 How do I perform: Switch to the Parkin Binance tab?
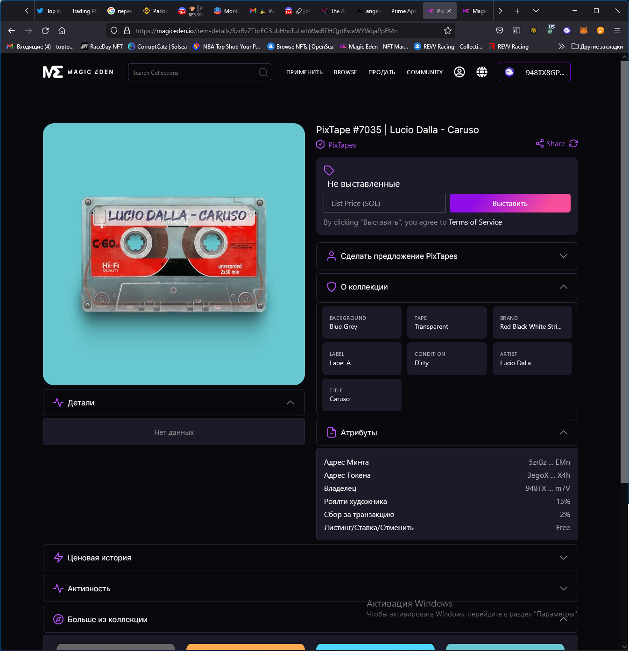tap(155, 11)
